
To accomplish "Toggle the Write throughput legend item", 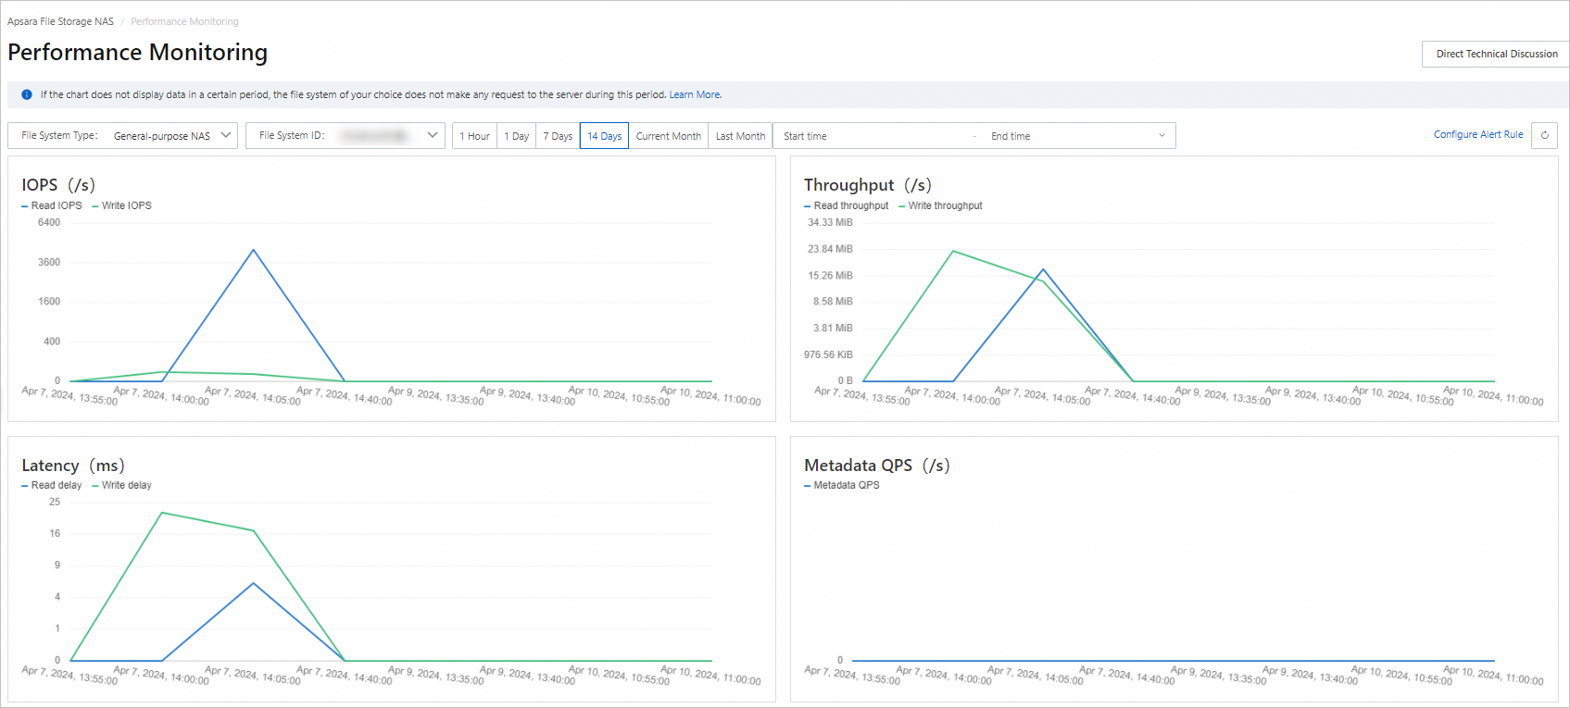I will point(940,205).
